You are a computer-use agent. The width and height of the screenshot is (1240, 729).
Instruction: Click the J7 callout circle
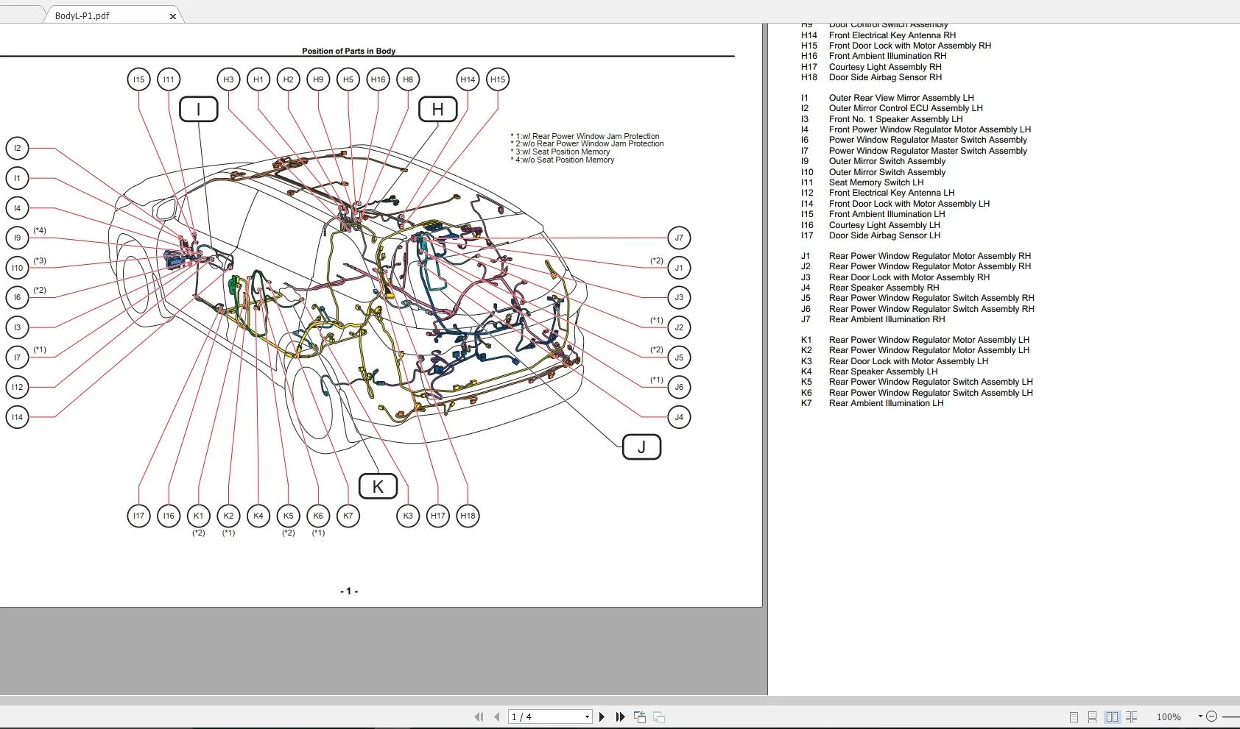679,238
